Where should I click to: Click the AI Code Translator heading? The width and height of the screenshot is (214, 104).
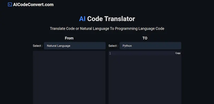[x=107, y=19]
